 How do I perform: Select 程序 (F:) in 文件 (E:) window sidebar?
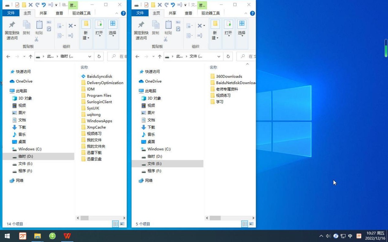[154, 171]
